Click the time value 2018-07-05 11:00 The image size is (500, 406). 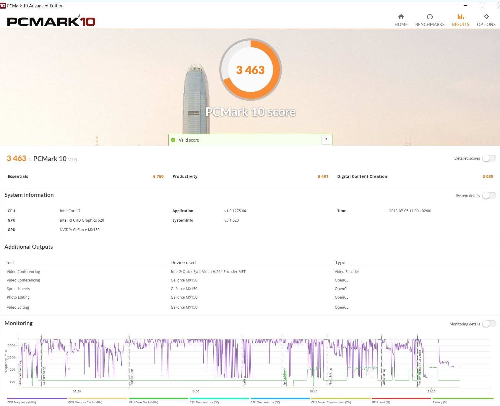(x=410, y=211)
